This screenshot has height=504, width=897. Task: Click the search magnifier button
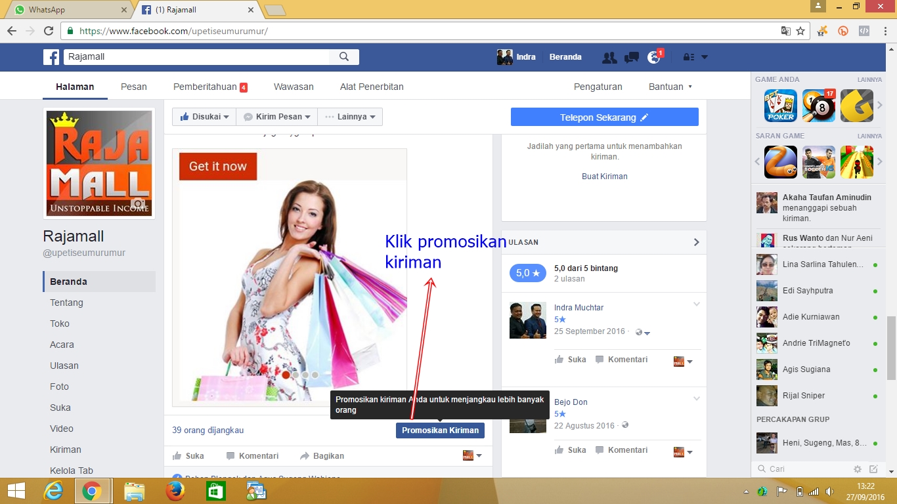[344, 57]
